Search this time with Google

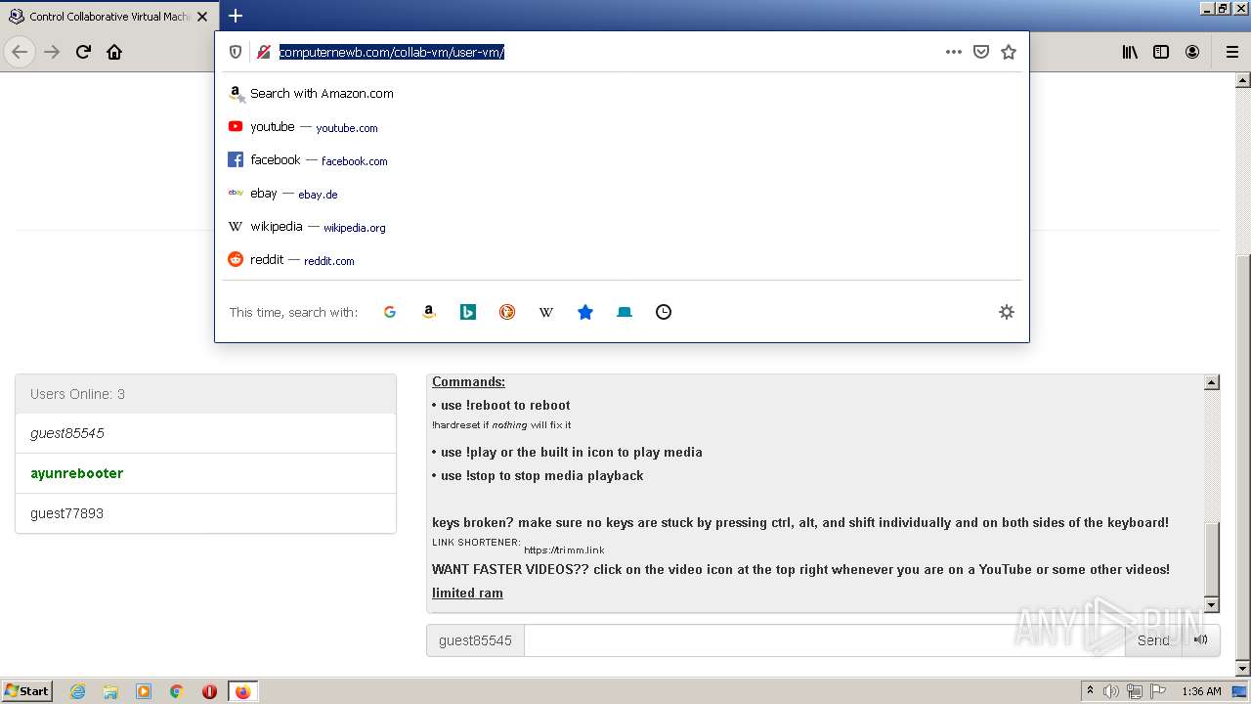click(390, 312)
